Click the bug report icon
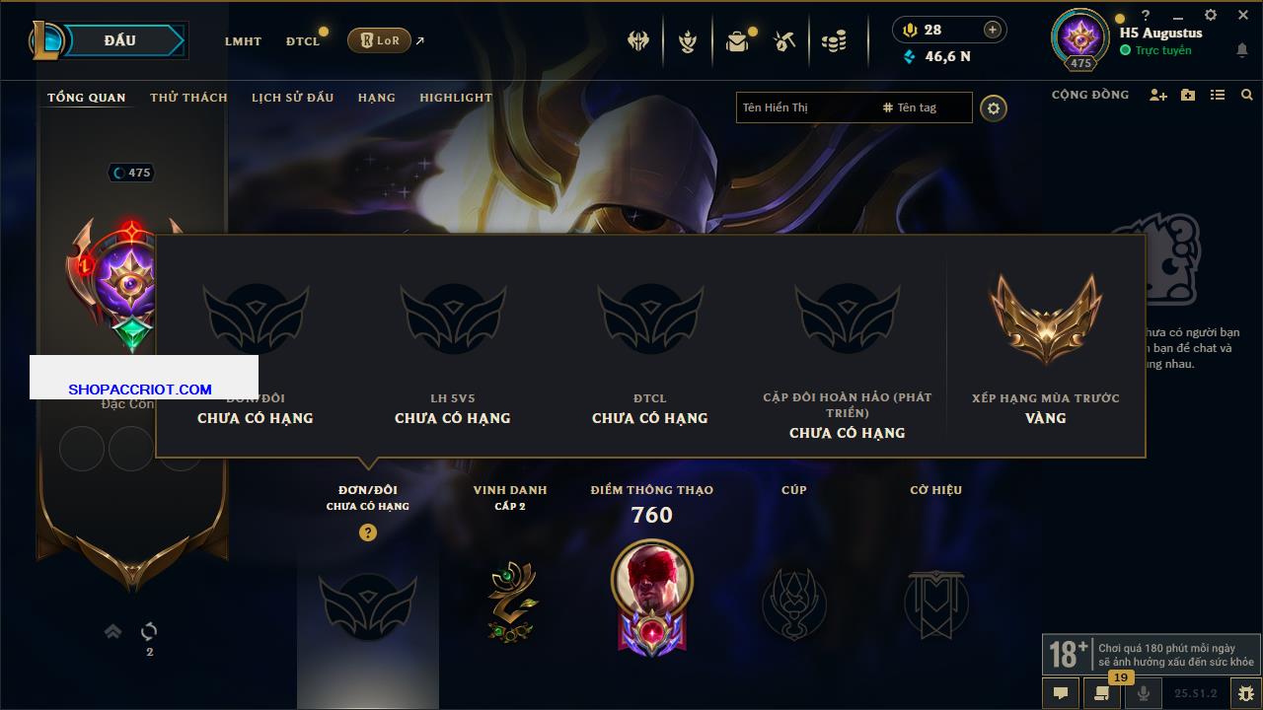The height and width of the screenshot is (710, 1263). [1245, 693]
